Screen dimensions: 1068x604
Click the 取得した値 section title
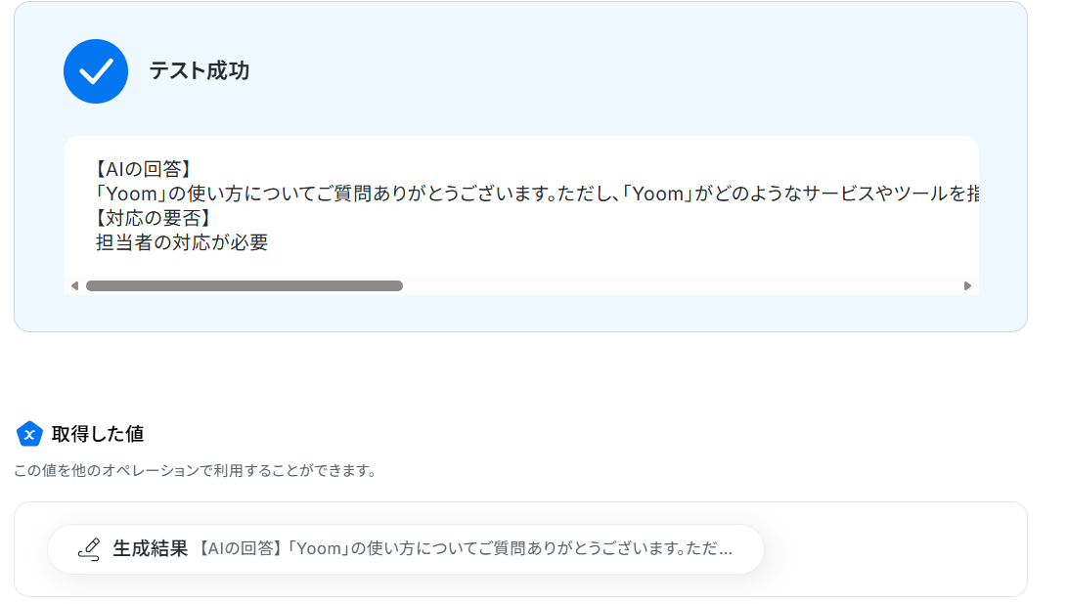tap(98, 434)
